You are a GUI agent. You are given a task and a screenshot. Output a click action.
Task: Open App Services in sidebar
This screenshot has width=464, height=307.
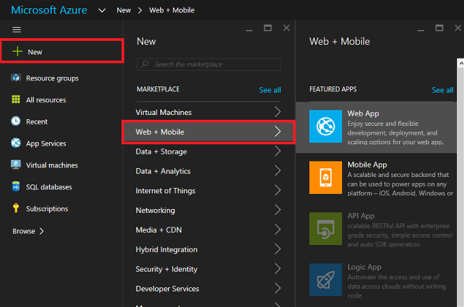coord(46,144)
